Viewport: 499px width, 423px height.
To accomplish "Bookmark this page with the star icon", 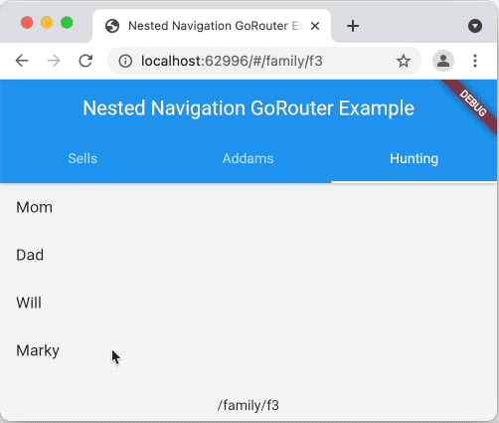I will [404, 61].
